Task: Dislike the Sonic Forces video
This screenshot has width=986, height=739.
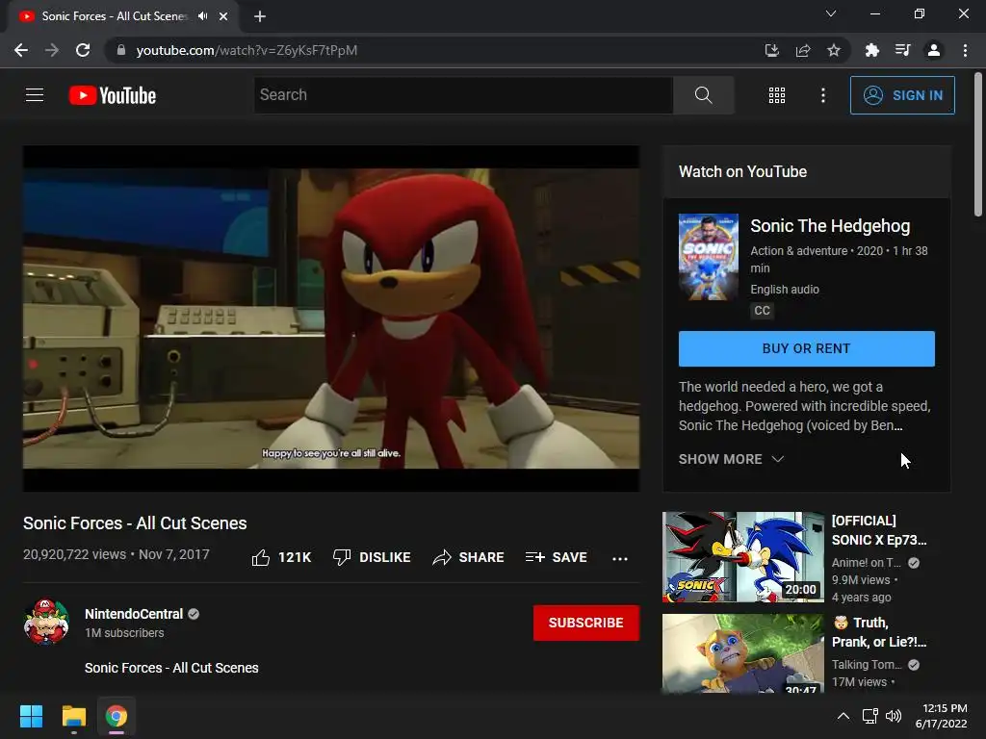Action: pos(372,557)
